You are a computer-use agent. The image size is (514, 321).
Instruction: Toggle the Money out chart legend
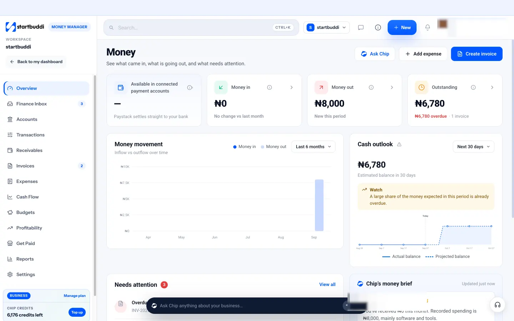(273, 147)
